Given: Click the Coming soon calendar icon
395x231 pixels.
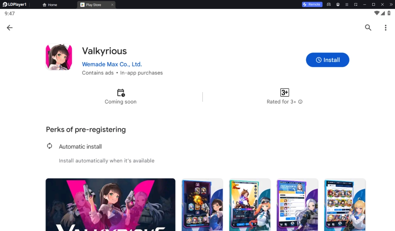Looking at the screenshot, I should click(121, 93).
